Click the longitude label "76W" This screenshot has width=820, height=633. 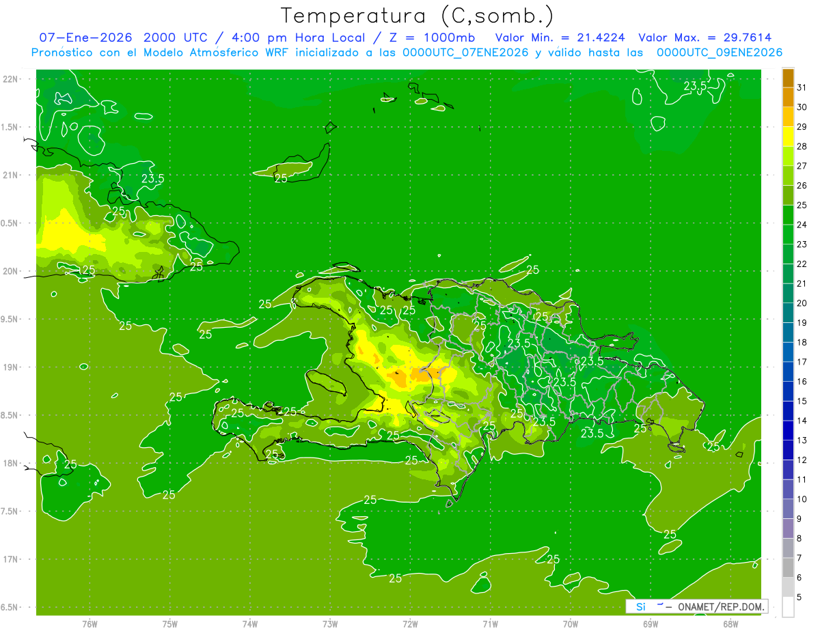click(90, 624)
